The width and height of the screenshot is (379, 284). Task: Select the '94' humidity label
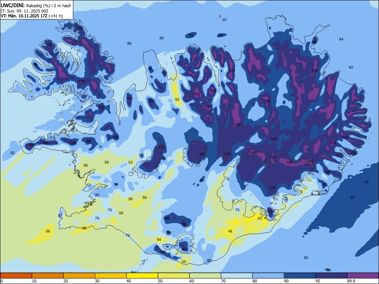click(150, 69)
